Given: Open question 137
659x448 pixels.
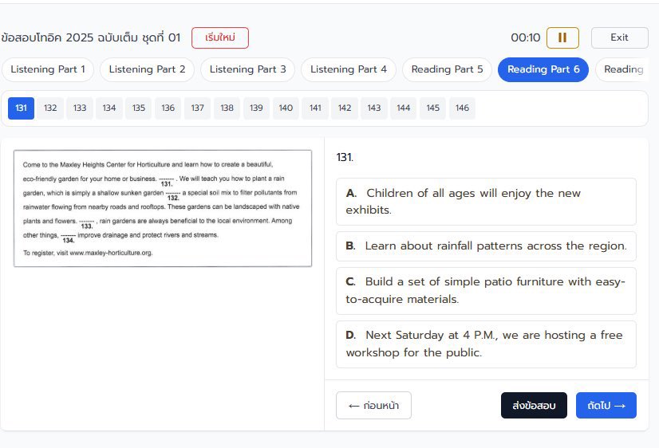Looking at the screenshot, I should (x=198, y=108).
